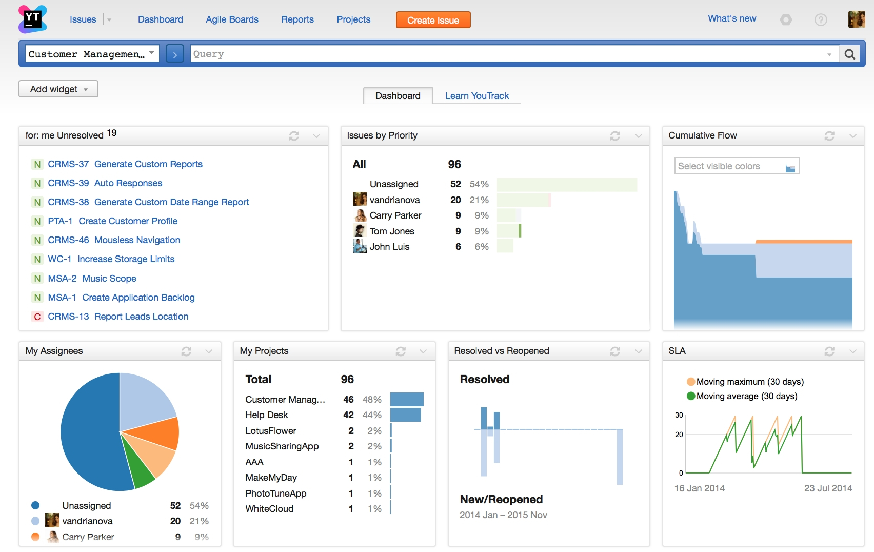Toggle Moving maximum (30 days) legend
874x552 pixels.
(691, 382)
